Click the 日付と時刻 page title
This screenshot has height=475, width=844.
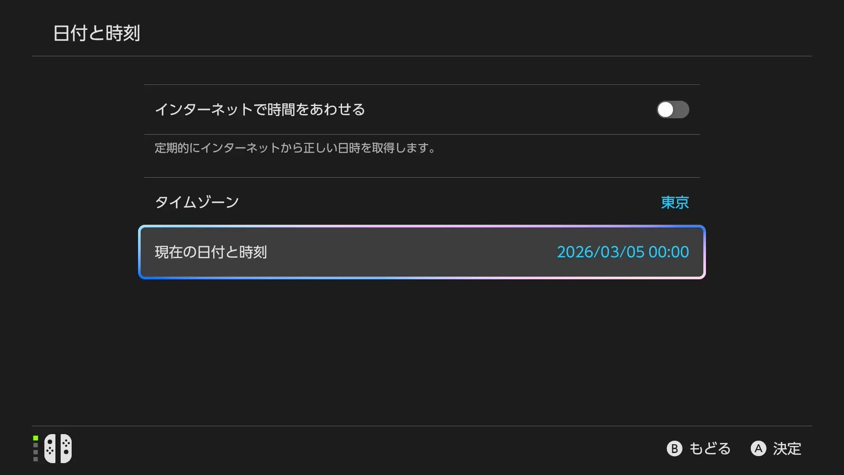pyautogui.click(x=97, y=33)
